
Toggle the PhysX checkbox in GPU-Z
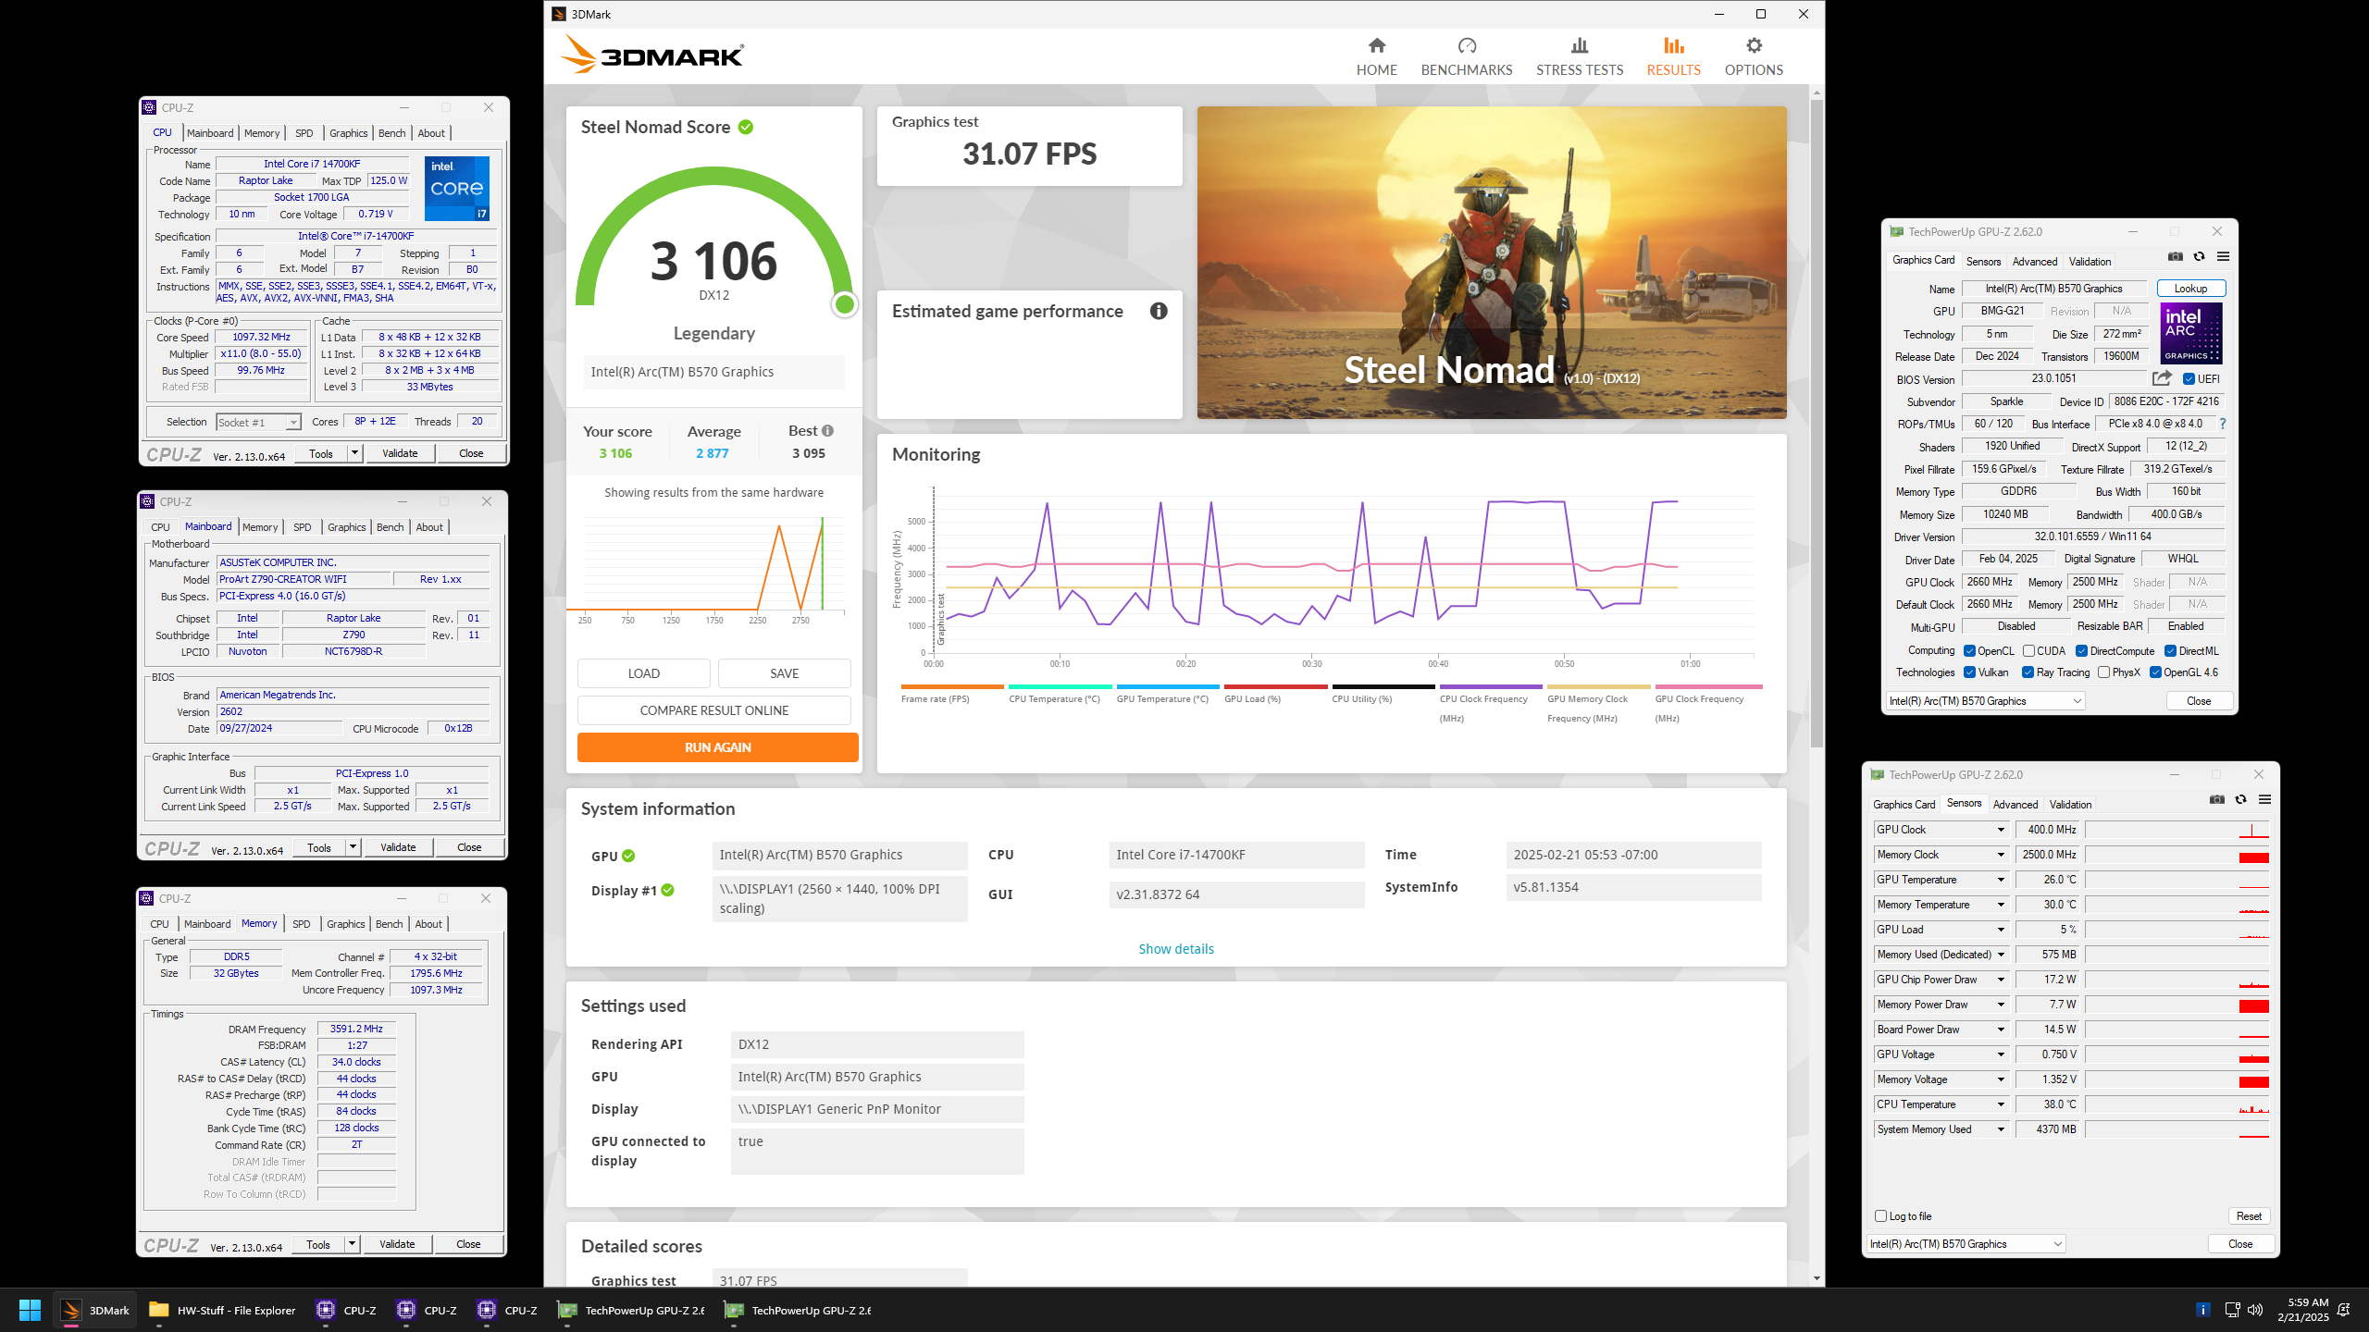click(2104, 672)
